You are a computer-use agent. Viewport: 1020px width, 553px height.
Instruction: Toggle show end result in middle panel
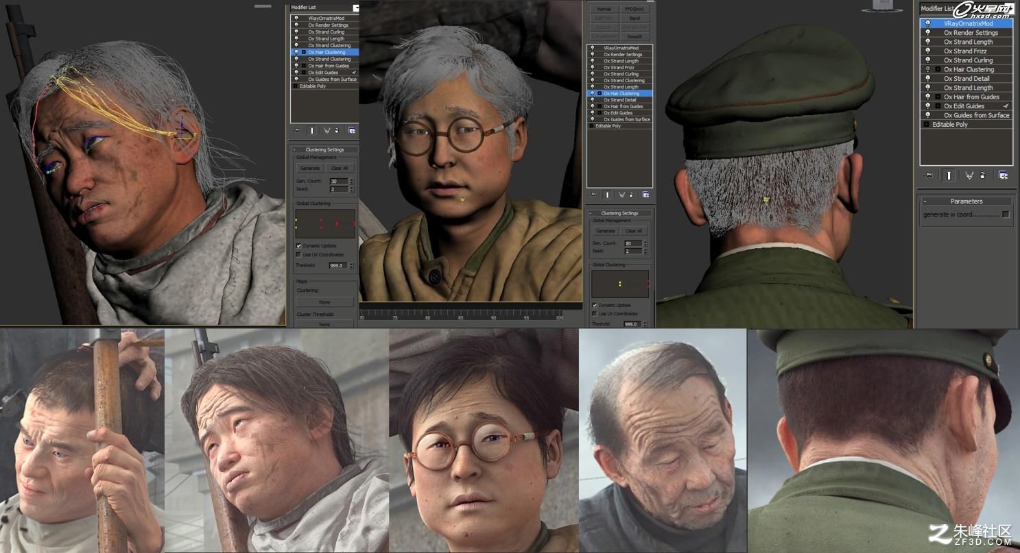608,194
